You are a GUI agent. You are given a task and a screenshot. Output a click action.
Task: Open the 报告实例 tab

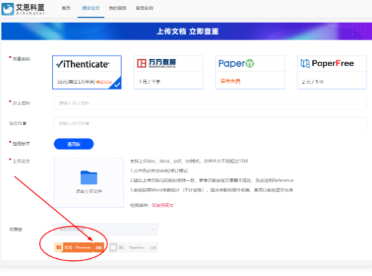pos(144,8)
